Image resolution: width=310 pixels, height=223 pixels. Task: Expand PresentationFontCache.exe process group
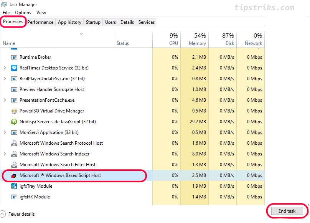[5, 100]
